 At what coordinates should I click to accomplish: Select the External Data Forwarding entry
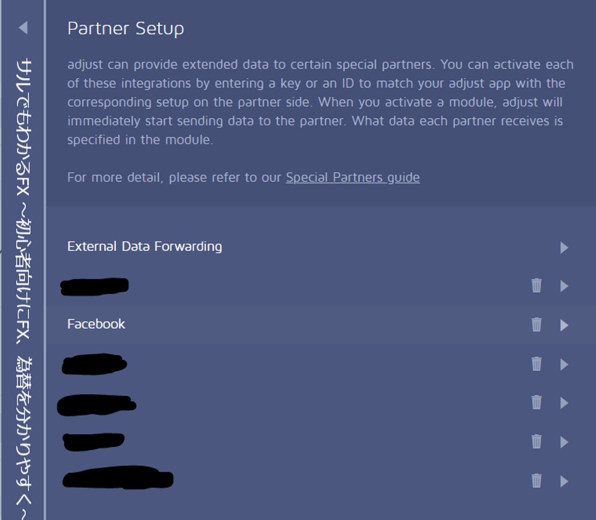coord(144,246)
